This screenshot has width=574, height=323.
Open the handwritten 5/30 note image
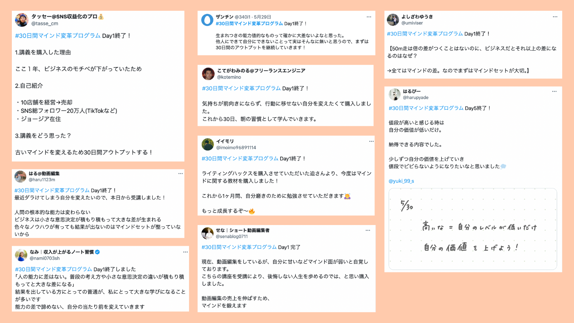pyautogui.click(x=472, y=229)
